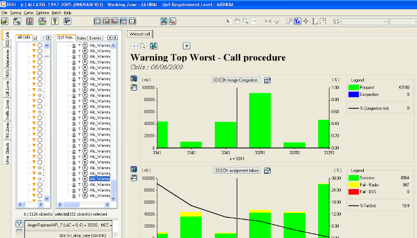Image resolution: width=417 pixels, height=238 pixels.
Task: Open the Tuning menu
Action: (x=16, y=12)
